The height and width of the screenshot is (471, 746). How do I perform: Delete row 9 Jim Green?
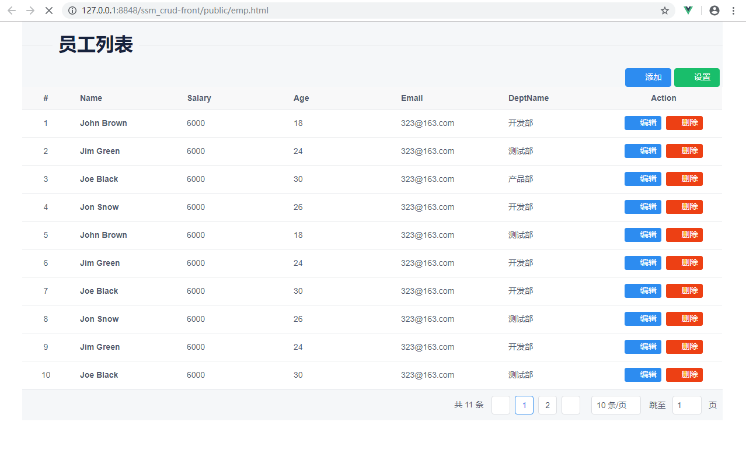pos(684,347)
